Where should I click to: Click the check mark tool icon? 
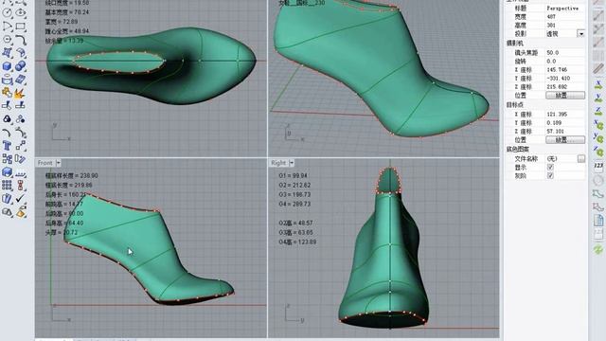click(x=21, y=198)
